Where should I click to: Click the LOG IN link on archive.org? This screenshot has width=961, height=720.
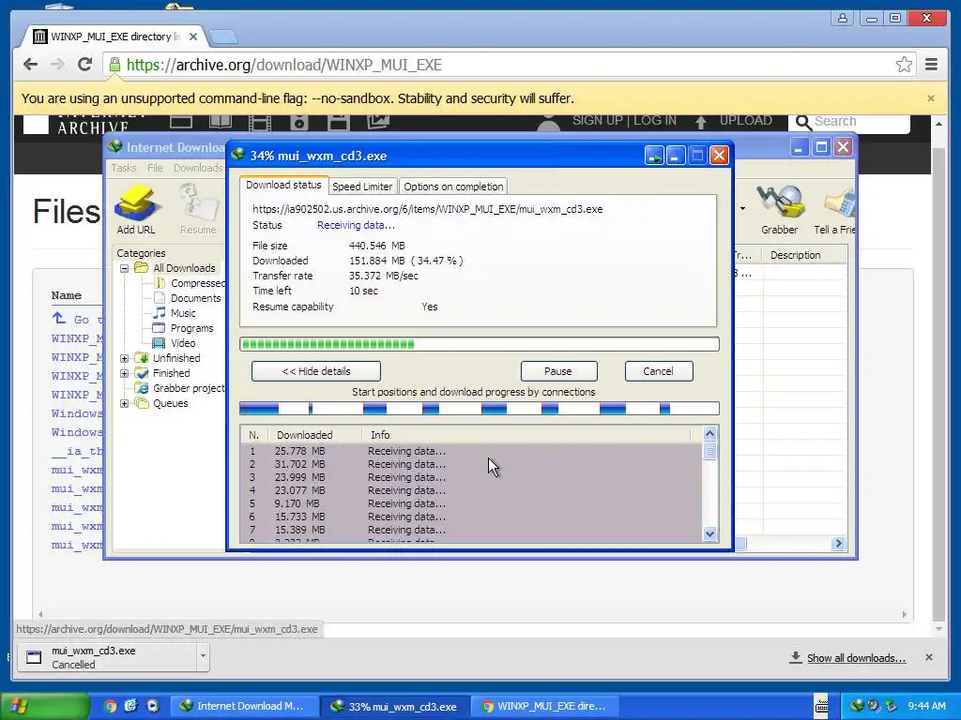(x=655, y=120)
